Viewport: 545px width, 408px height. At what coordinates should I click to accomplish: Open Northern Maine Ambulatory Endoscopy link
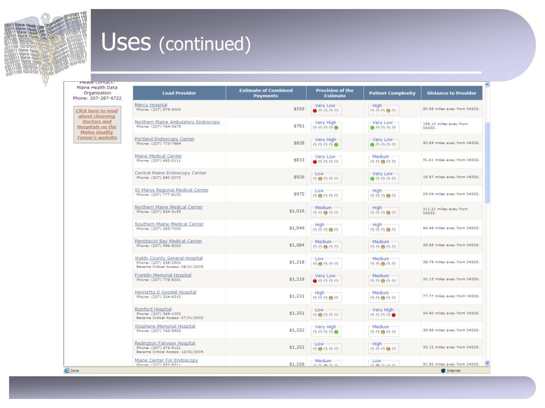[177, 122]
